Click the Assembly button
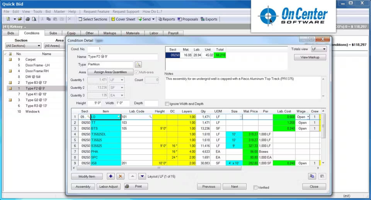Image resolution: width=371 pixels, height=200 pixels. (83, 186)
